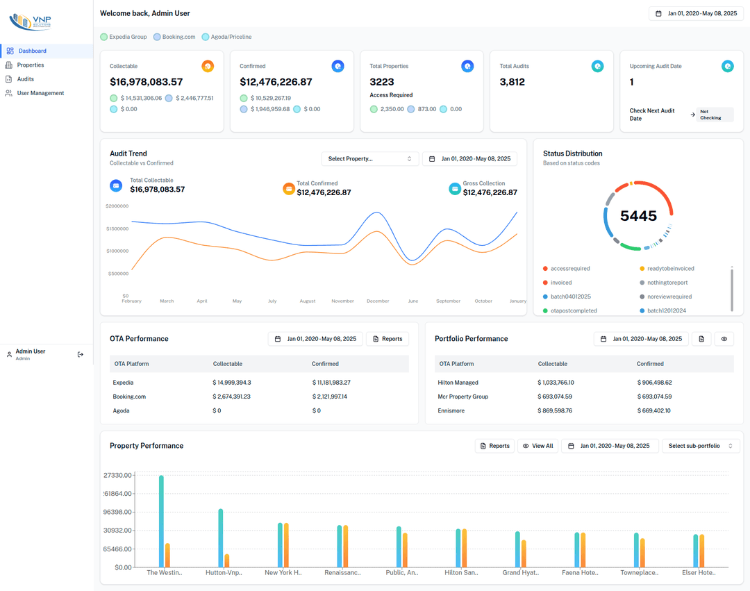This screenshot has width=750, height=591.
Task: Click the logout icon beside Admin User
Action: 81,354
